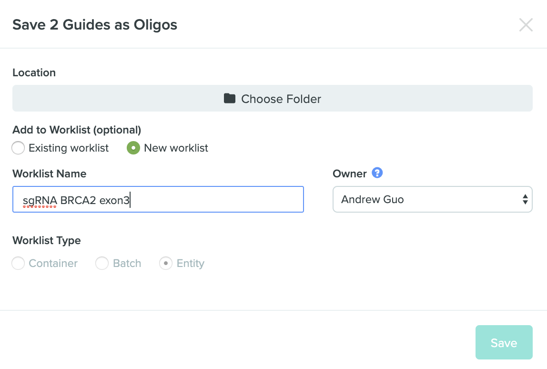
Task: Click the underlined word sgRNA
Action: (40, 201)
